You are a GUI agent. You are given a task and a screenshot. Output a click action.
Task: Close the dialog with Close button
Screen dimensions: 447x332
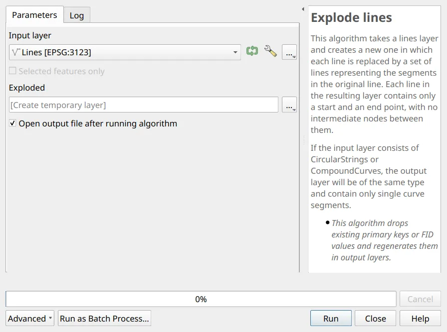point(376,319)
